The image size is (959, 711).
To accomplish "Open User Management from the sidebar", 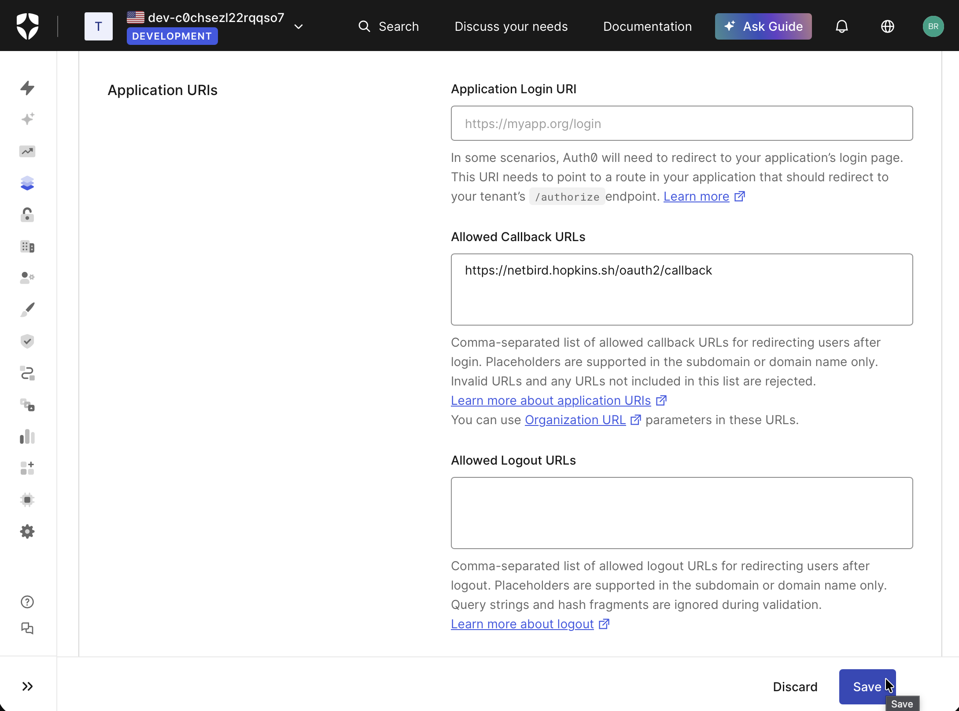I will click(x=27, y=277).
